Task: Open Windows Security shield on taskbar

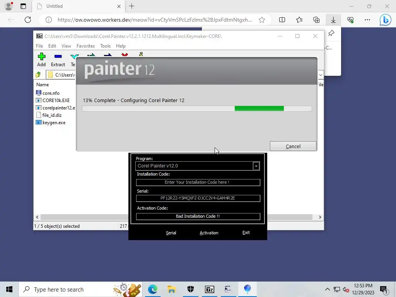Action: pos(190,289)
